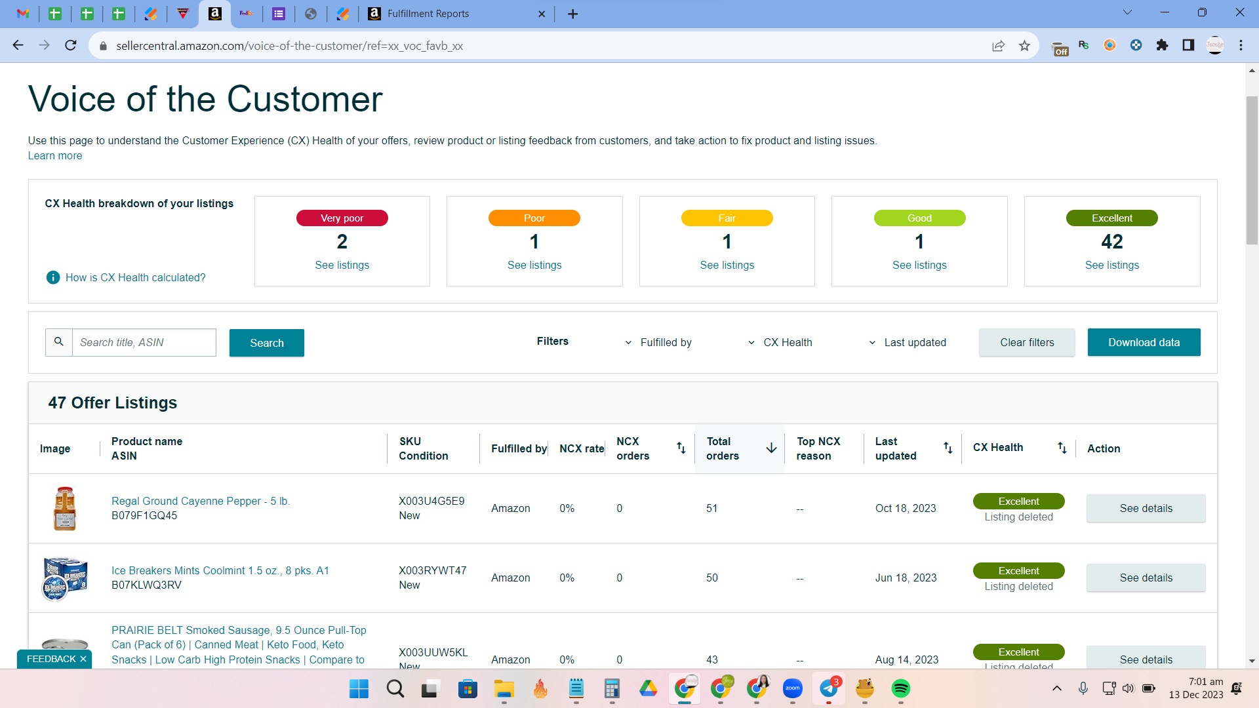Open the orange circle browser extension
The width and height of the screenshot is (1259, 708).
(1110, 45)
